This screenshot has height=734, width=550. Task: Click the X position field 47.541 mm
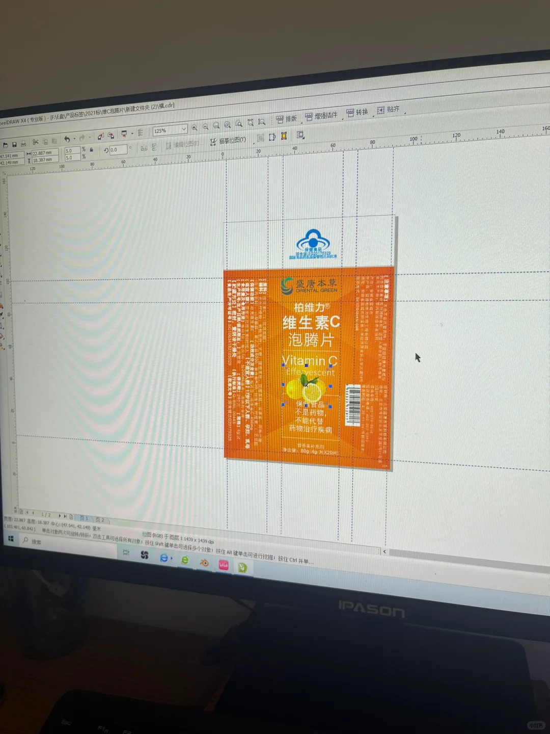click(x=11, y=155)
